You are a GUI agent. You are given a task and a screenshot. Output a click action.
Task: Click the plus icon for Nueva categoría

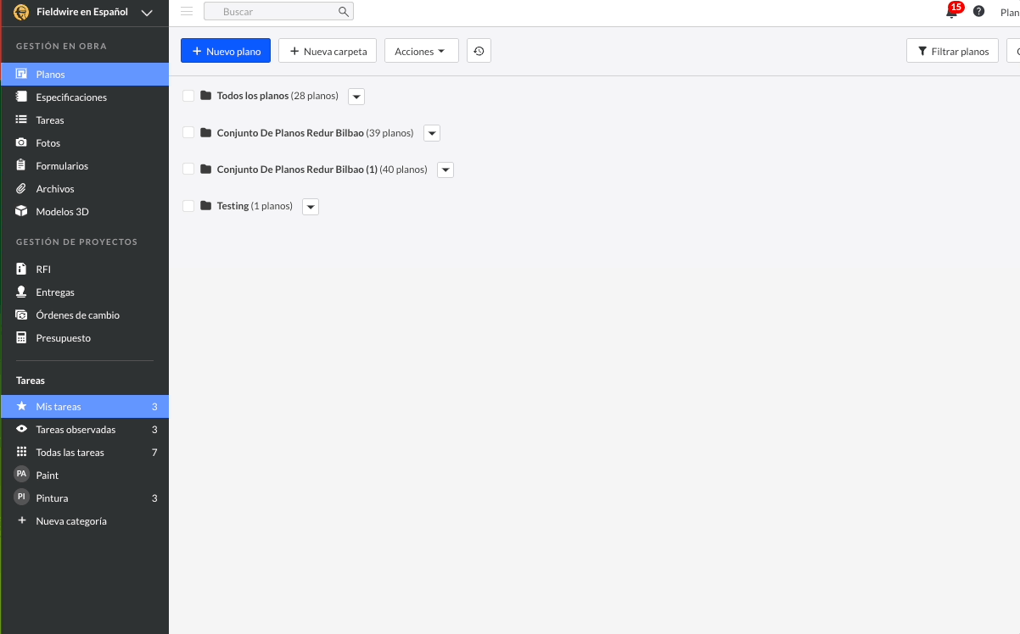pos(21,520)
